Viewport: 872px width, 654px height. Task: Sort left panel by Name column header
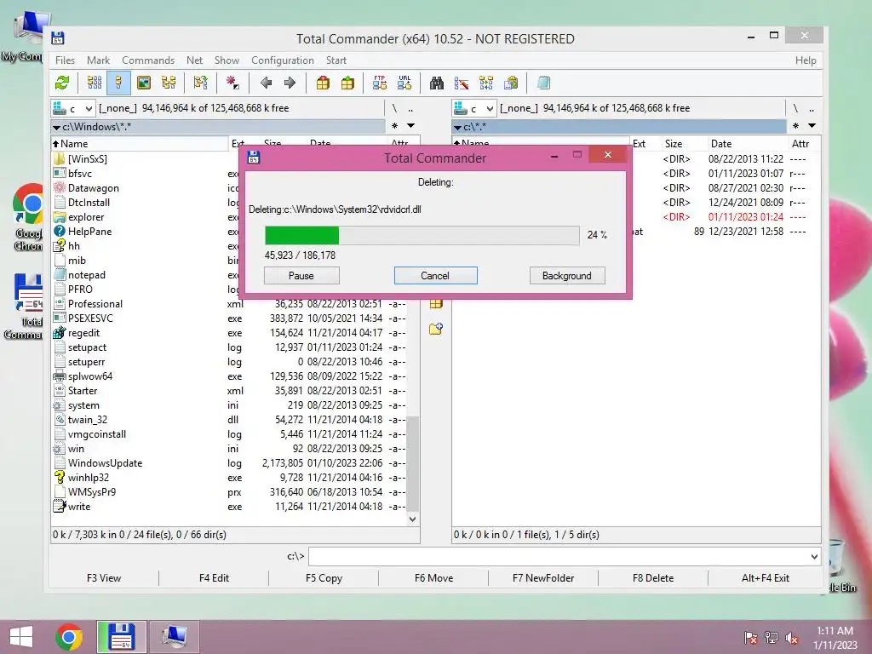(139, 143)
